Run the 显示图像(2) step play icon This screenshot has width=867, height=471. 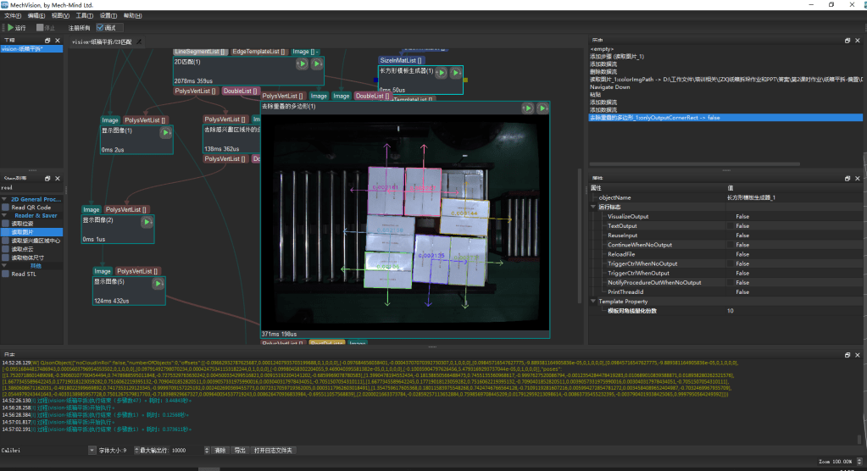tap(147, 222)
